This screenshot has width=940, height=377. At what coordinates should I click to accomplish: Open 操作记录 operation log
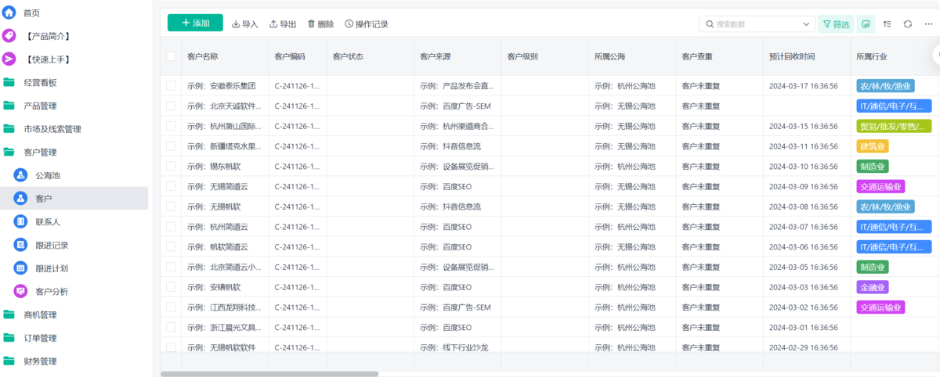(367, 24)
